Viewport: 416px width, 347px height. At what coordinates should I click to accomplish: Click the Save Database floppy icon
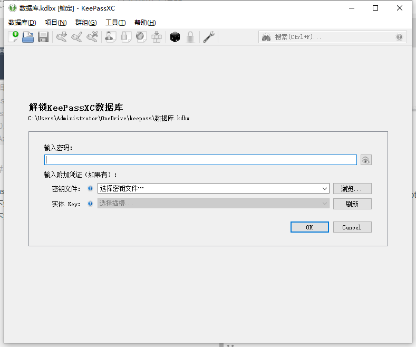[x=43, y=37]
